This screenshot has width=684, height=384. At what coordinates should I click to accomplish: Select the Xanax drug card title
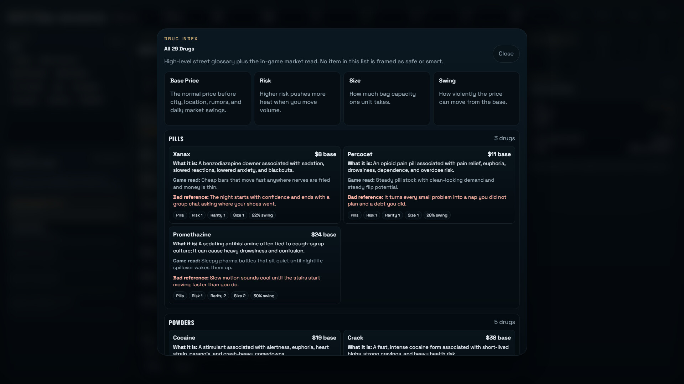[x=181, y=154]
